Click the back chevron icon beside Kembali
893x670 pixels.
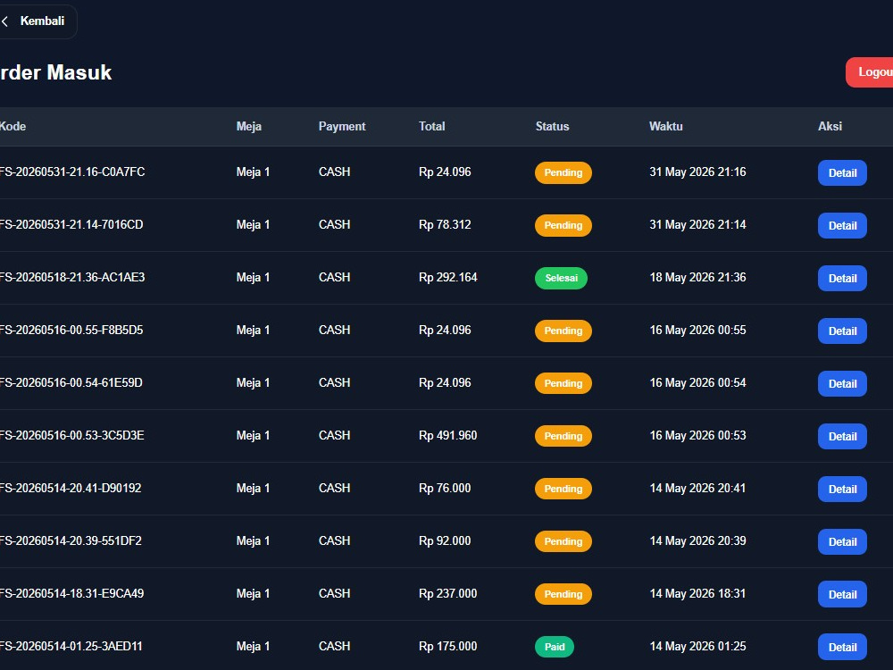click(5, 21)
